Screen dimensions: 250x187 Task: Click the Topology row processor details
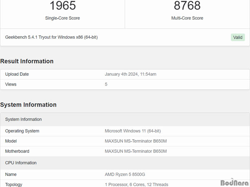pyautogui.click(x=137, y=185)
